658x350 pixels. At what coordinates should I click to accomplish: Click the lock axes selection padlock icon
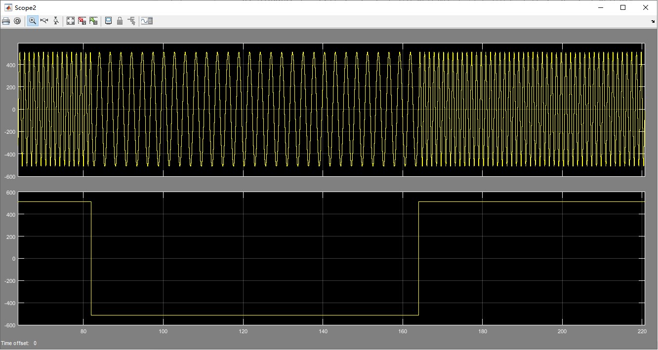120,21
